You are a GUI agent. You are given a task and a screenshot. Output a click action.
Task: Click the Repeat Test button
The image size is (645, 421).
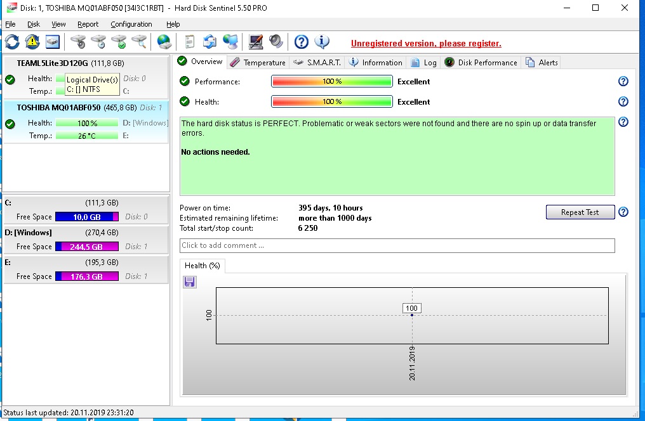[x=580, y=212]
